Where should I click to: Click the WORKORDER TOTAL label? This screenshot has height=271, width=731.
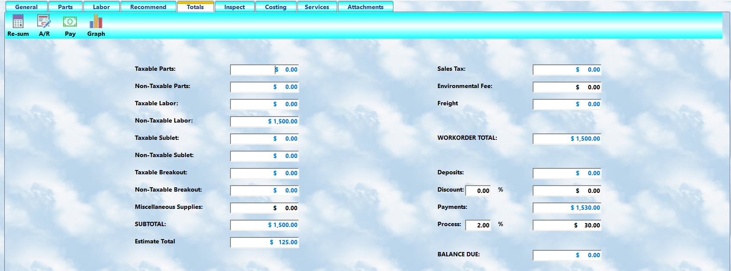[x=467, y=138]
